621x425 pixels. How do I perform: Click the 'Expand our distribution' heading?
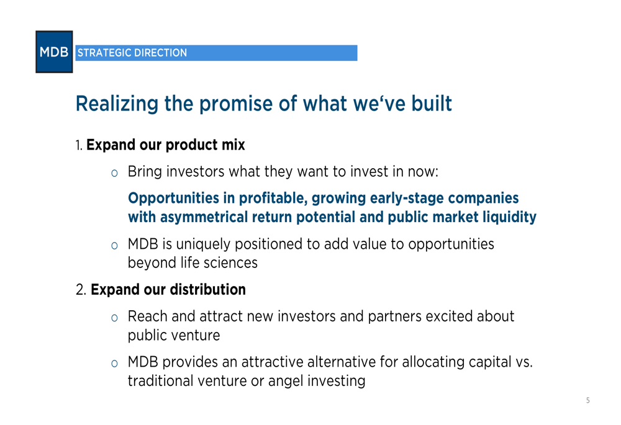point(168,290)
